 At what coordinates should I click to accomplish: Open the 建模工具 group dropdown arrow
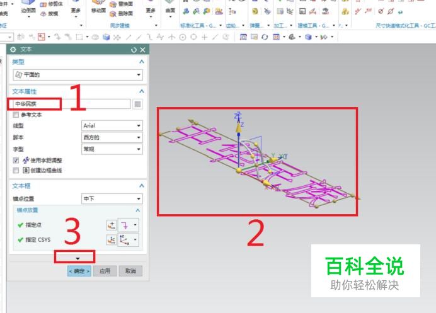(334, 26)
